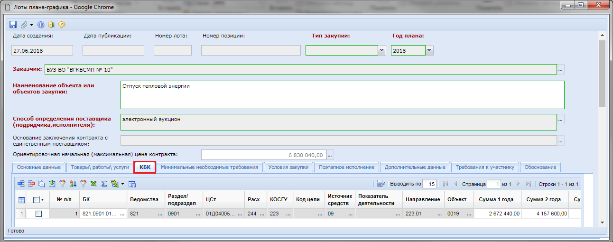Click the Наименование объекта закупки text area
This screenshot has width=613, height=242.
click(342, 95)
